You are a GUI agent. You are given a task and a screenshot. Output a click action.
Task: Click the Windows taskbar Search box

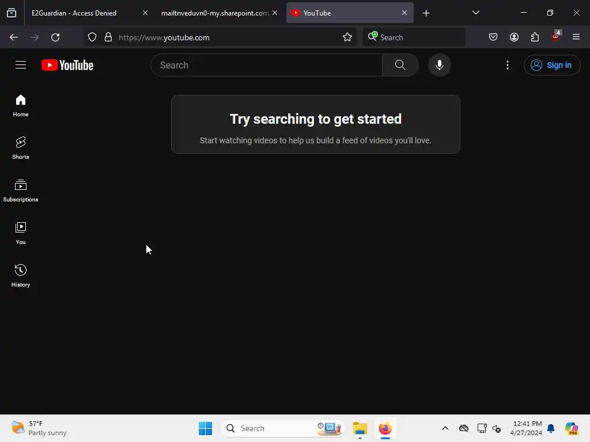pos(282,428)
